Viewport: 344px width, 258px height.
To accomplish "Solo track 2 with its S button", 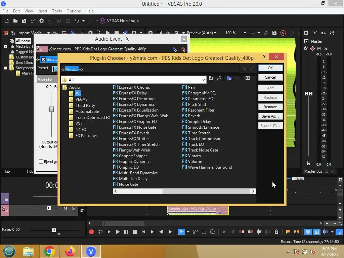I will click(x=73, y=208).
